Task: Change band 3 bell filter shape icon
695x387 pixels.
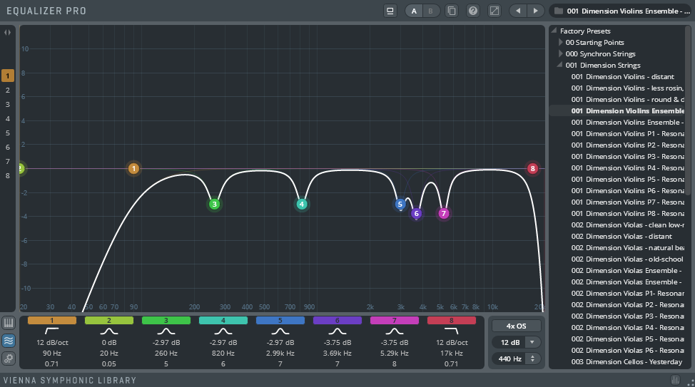Action: [166, 331]
